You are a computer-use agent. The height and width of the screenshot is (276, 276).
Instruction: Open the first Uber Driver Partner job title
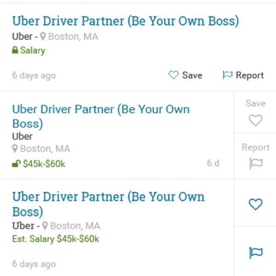126,21
